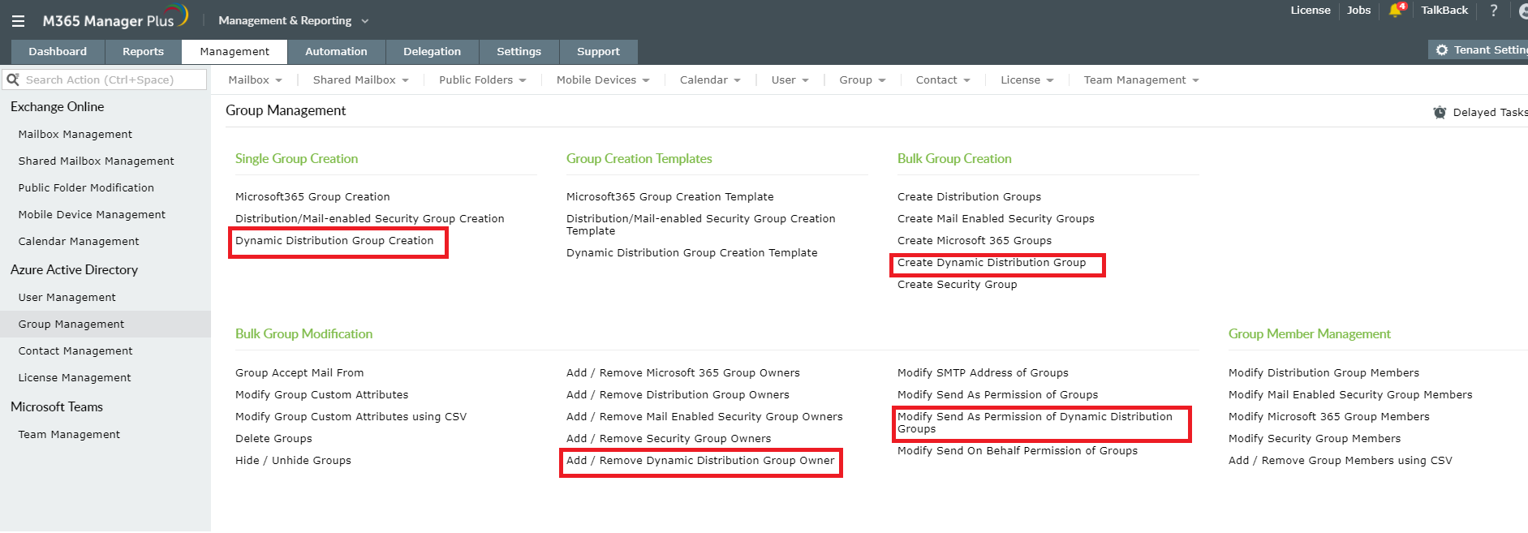
Task: Open the Team Management dropdown
Action: 1140,80
